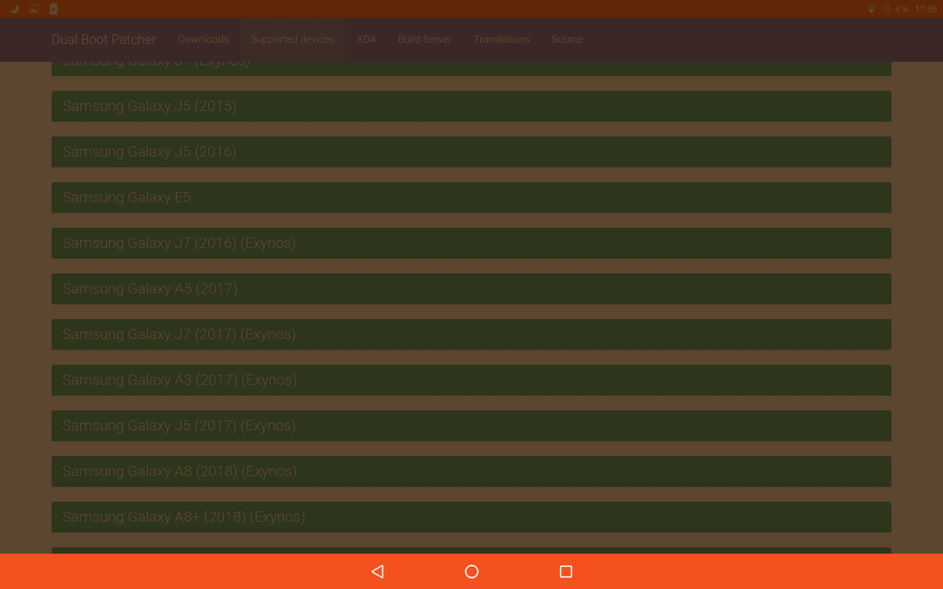Expand the Samsung Galaxy J5 (2015) entry
This screenshot has width=943, height=589.
click(471, 106)
